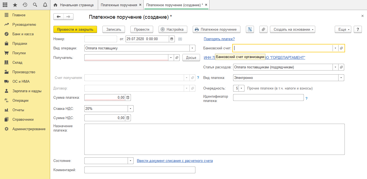This screenshot has width=367, height=179.
Task: Expand Банковский счет dropdown arrow
Action: [x=336, y=48]
